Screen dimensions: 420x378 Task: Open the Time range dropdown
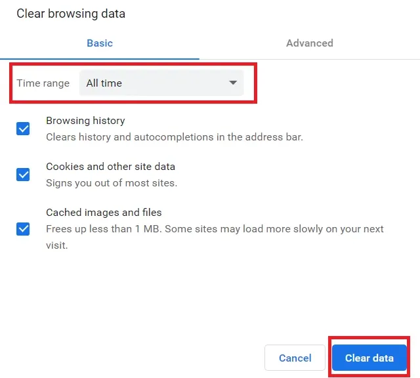coord(161,83)
